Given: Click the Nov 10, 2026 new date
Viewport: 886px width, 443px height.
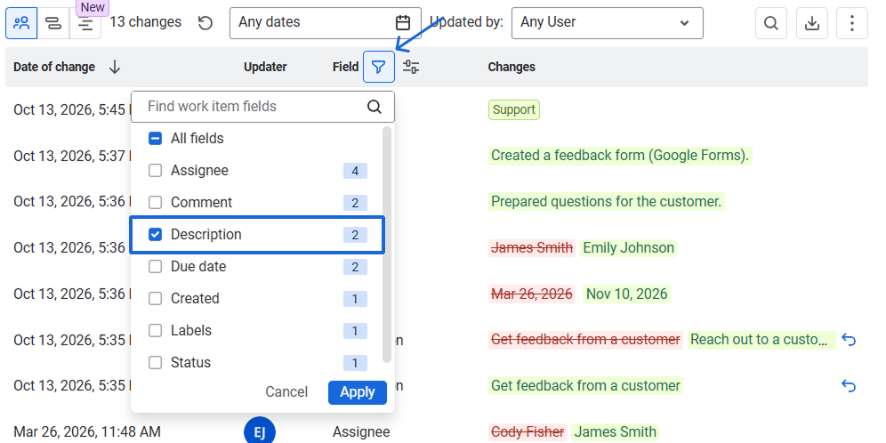Looking at the screenshot, I should (626, 294).
